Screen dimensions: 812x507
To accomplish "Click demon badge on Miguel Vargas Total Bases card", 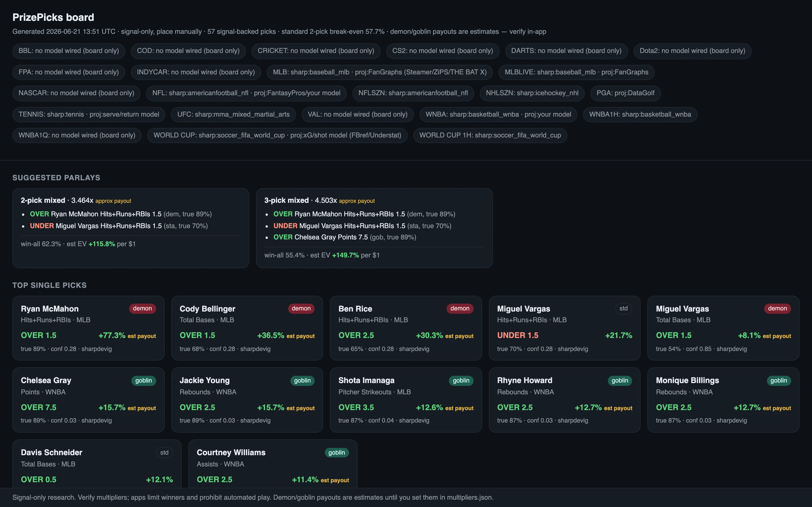I will coord(777,308).
